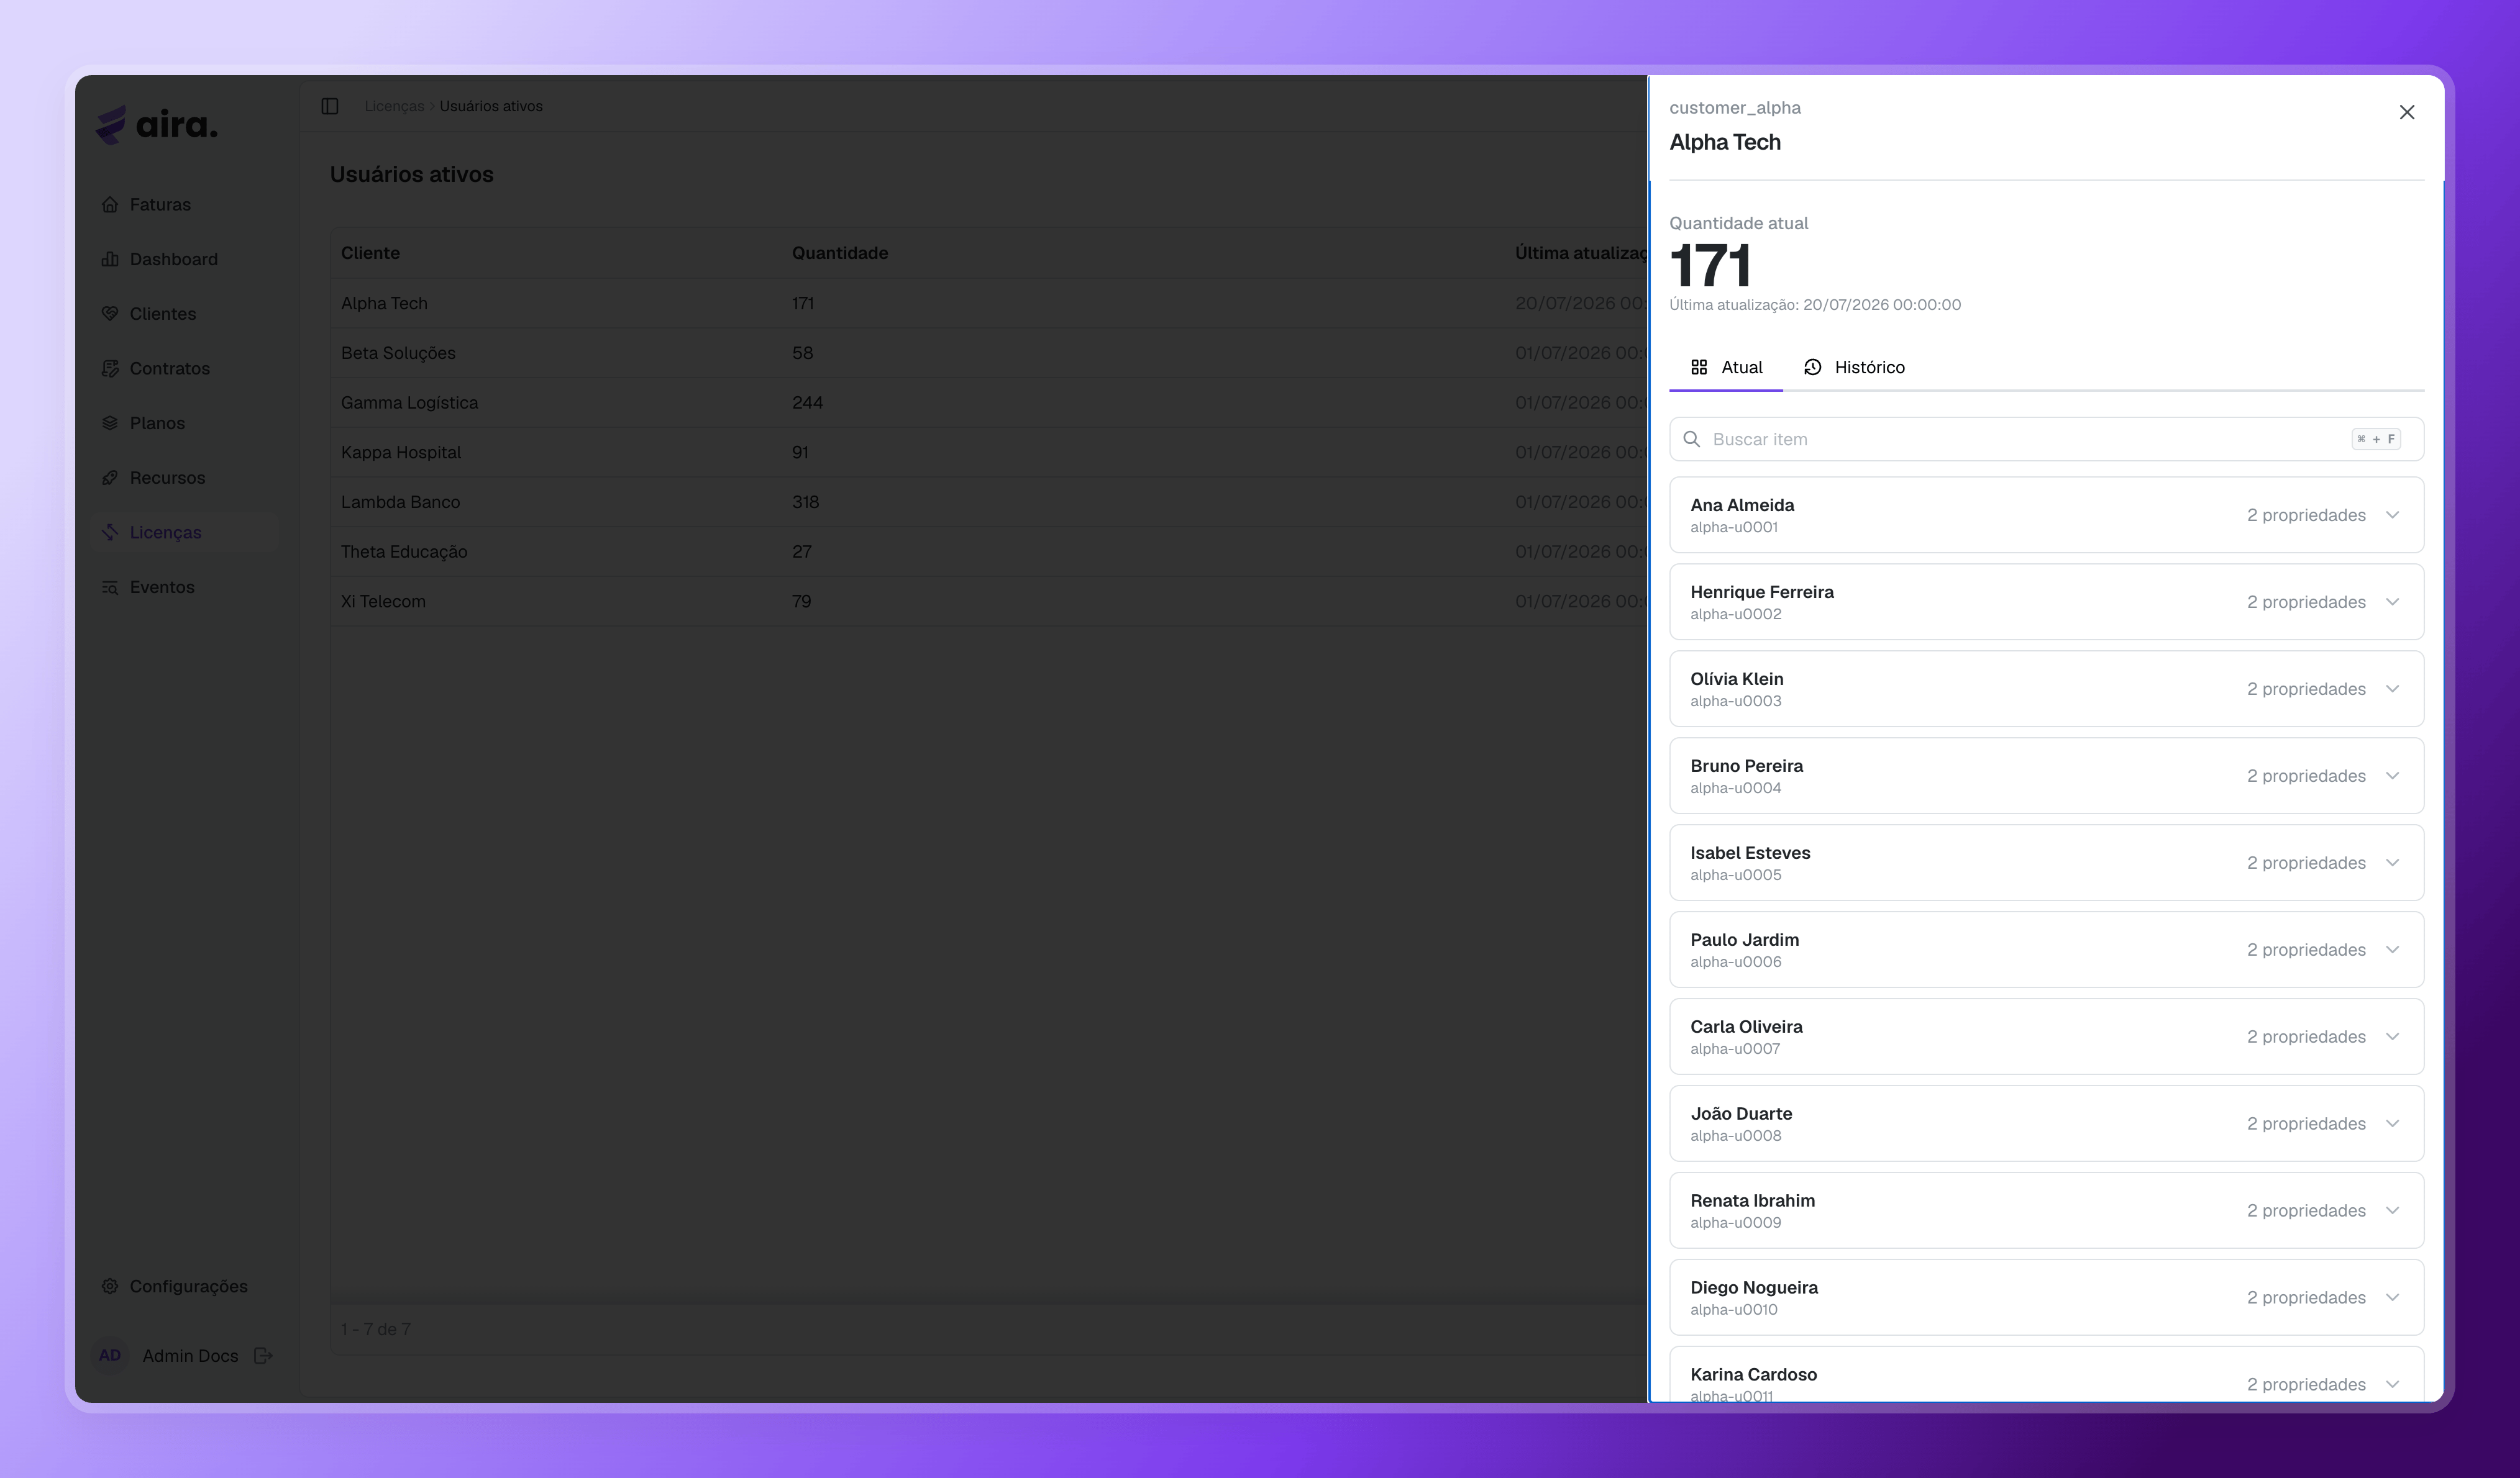Expand Diego Nogueira properties chevron
Screen dimensions: 2520x1478
2393,1298
